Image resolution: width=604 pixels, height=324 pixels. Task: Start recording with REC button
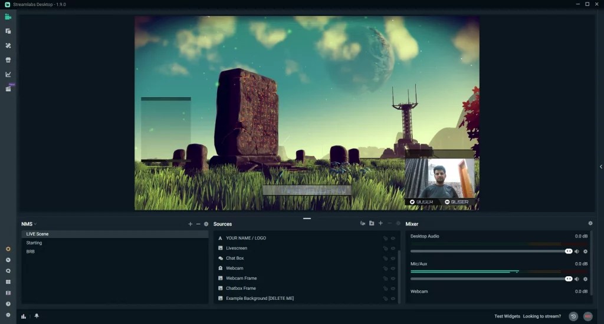coord(588,316)
